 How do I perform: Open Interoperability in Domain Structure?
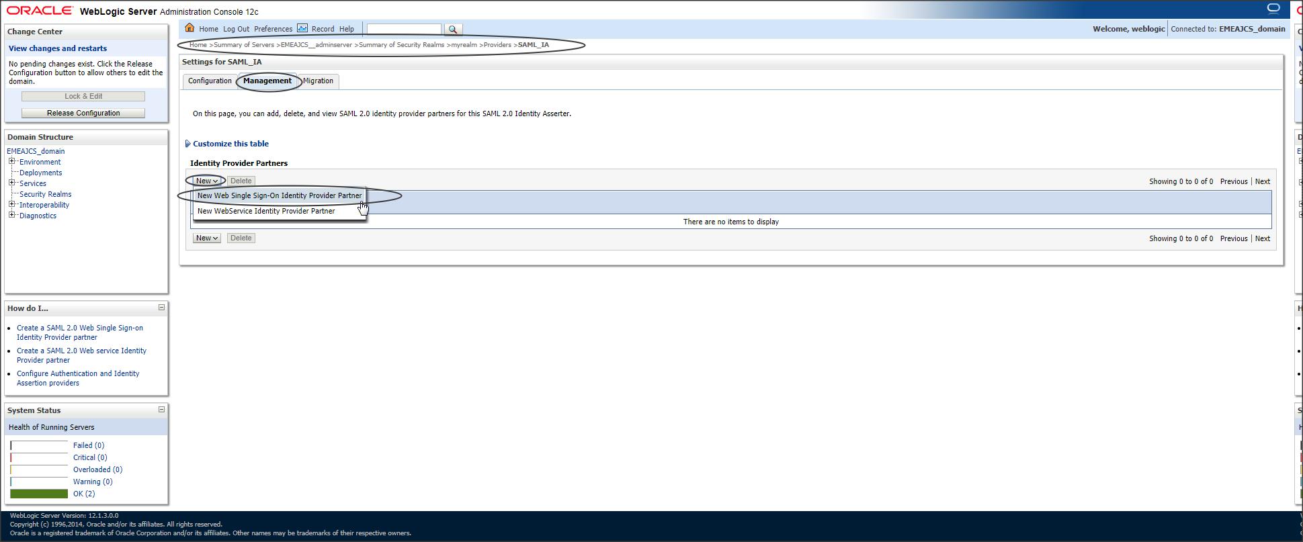[x=44, y=205]
